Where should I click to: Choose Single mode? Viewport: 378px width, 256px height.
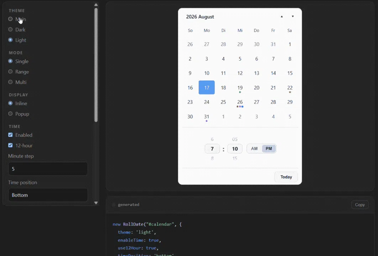(10, 61)
